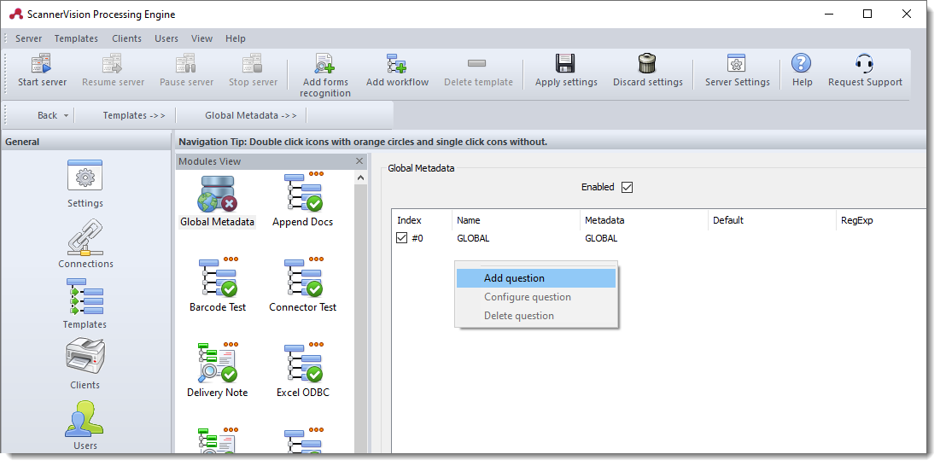This screenshot has height=466, width=940.
Task: Expand the Templates ->> breadcrumb
Action: (x=134, y=115)
